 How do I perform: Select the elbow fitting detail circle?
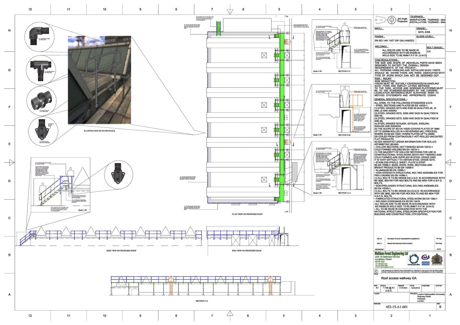click(40, 36)
